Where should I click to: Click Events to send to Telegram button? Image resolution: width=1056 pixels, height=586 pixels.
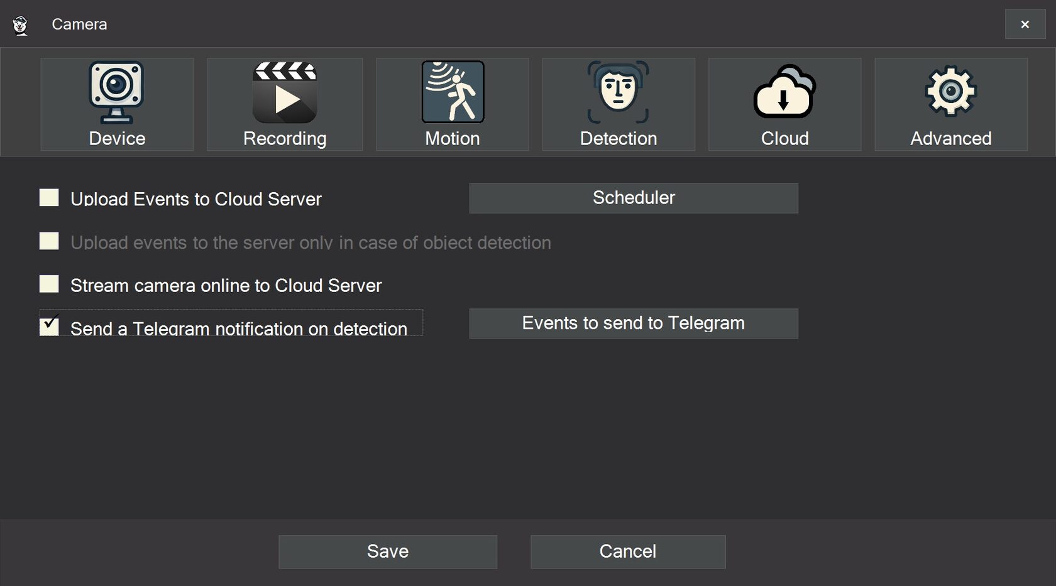[x=634, y=323]
